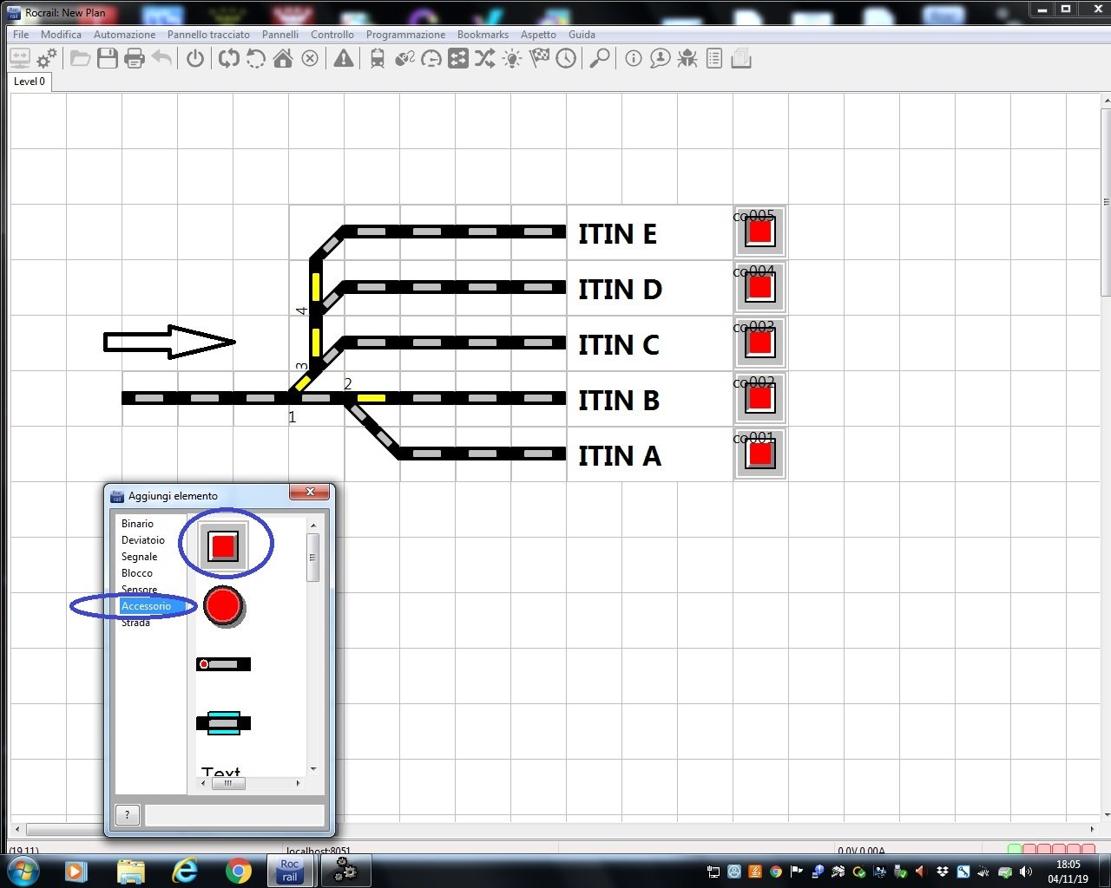This screenshot has width=1111, height=888.
Task: Select the Level 0 tab
Action: tap(30, 82)
